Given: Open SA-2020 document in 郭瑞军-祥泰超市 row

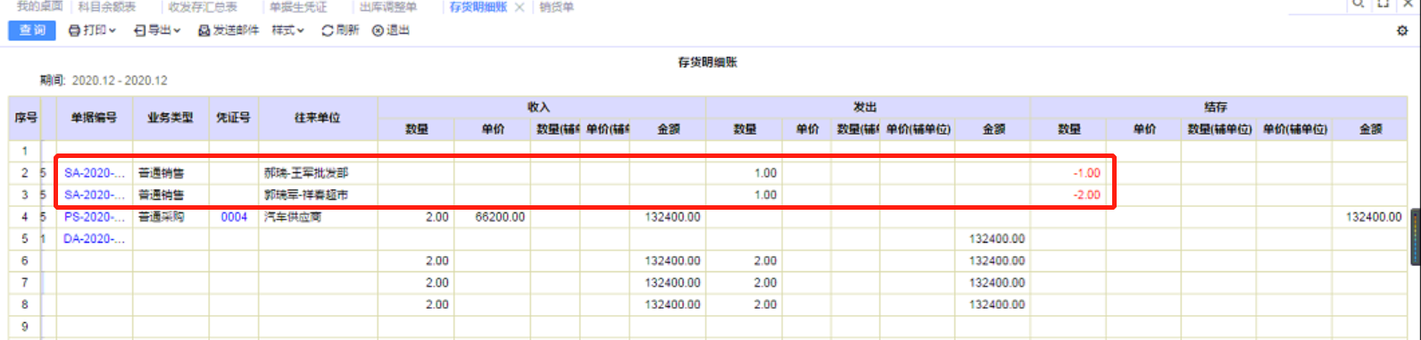Looking at the screenshot, I should click(95, 195).
